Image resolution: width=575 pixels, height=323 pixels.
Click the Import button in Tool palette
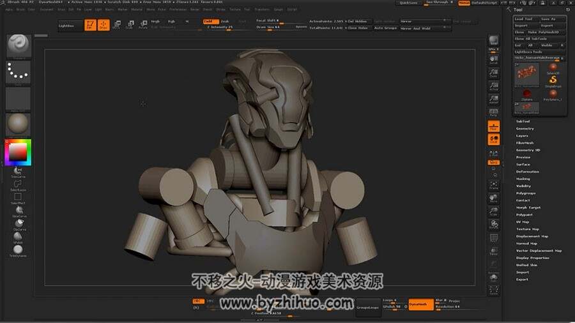[526, 26]
